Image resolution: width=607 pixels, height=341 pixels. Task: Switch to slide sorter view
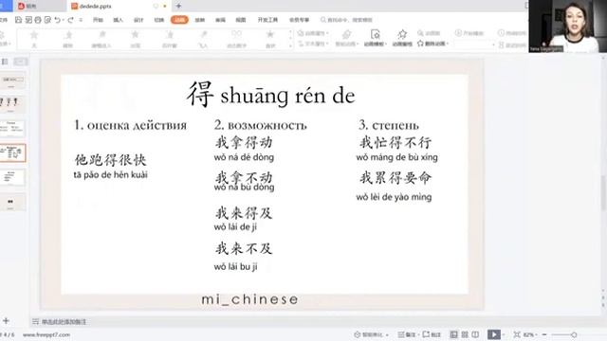(x=465, y=334)
